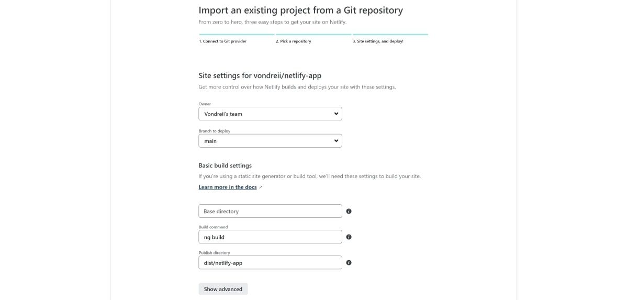Click the Build command field containing ng build

tap(270, 237)
